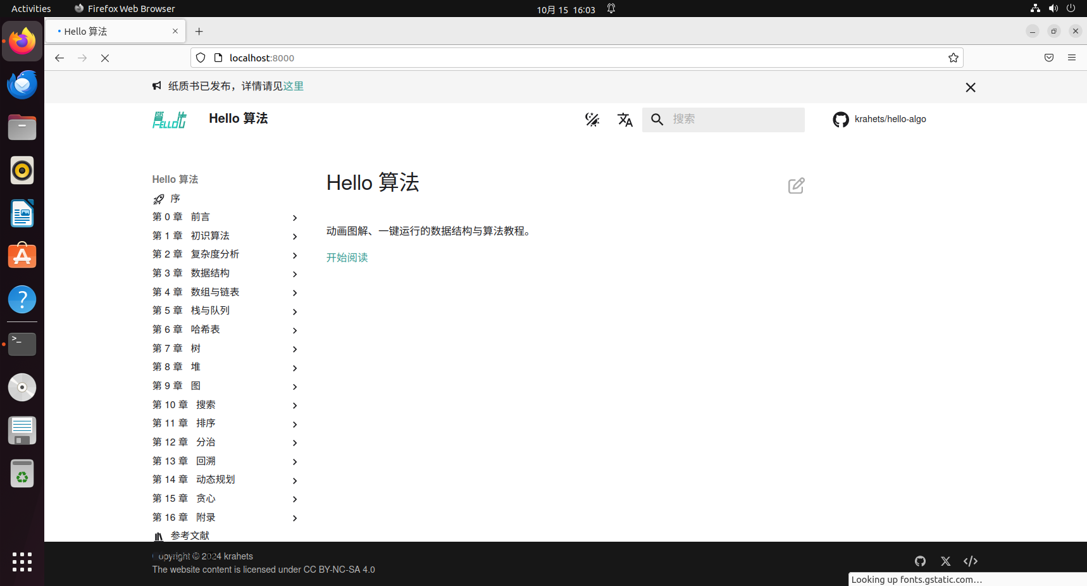1087x586 pixels.
Task: Toggle the shield tracking protection icon
Action: (201, 58)
